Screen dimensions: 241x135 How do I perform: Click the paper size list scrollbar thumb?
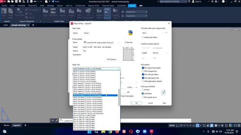(119, 97)
